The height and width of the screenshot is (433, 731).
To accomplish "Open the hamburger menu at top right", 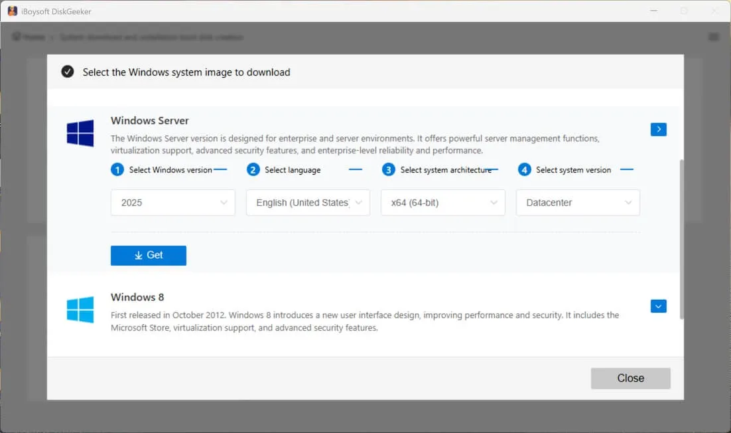I will coord(715,37).
